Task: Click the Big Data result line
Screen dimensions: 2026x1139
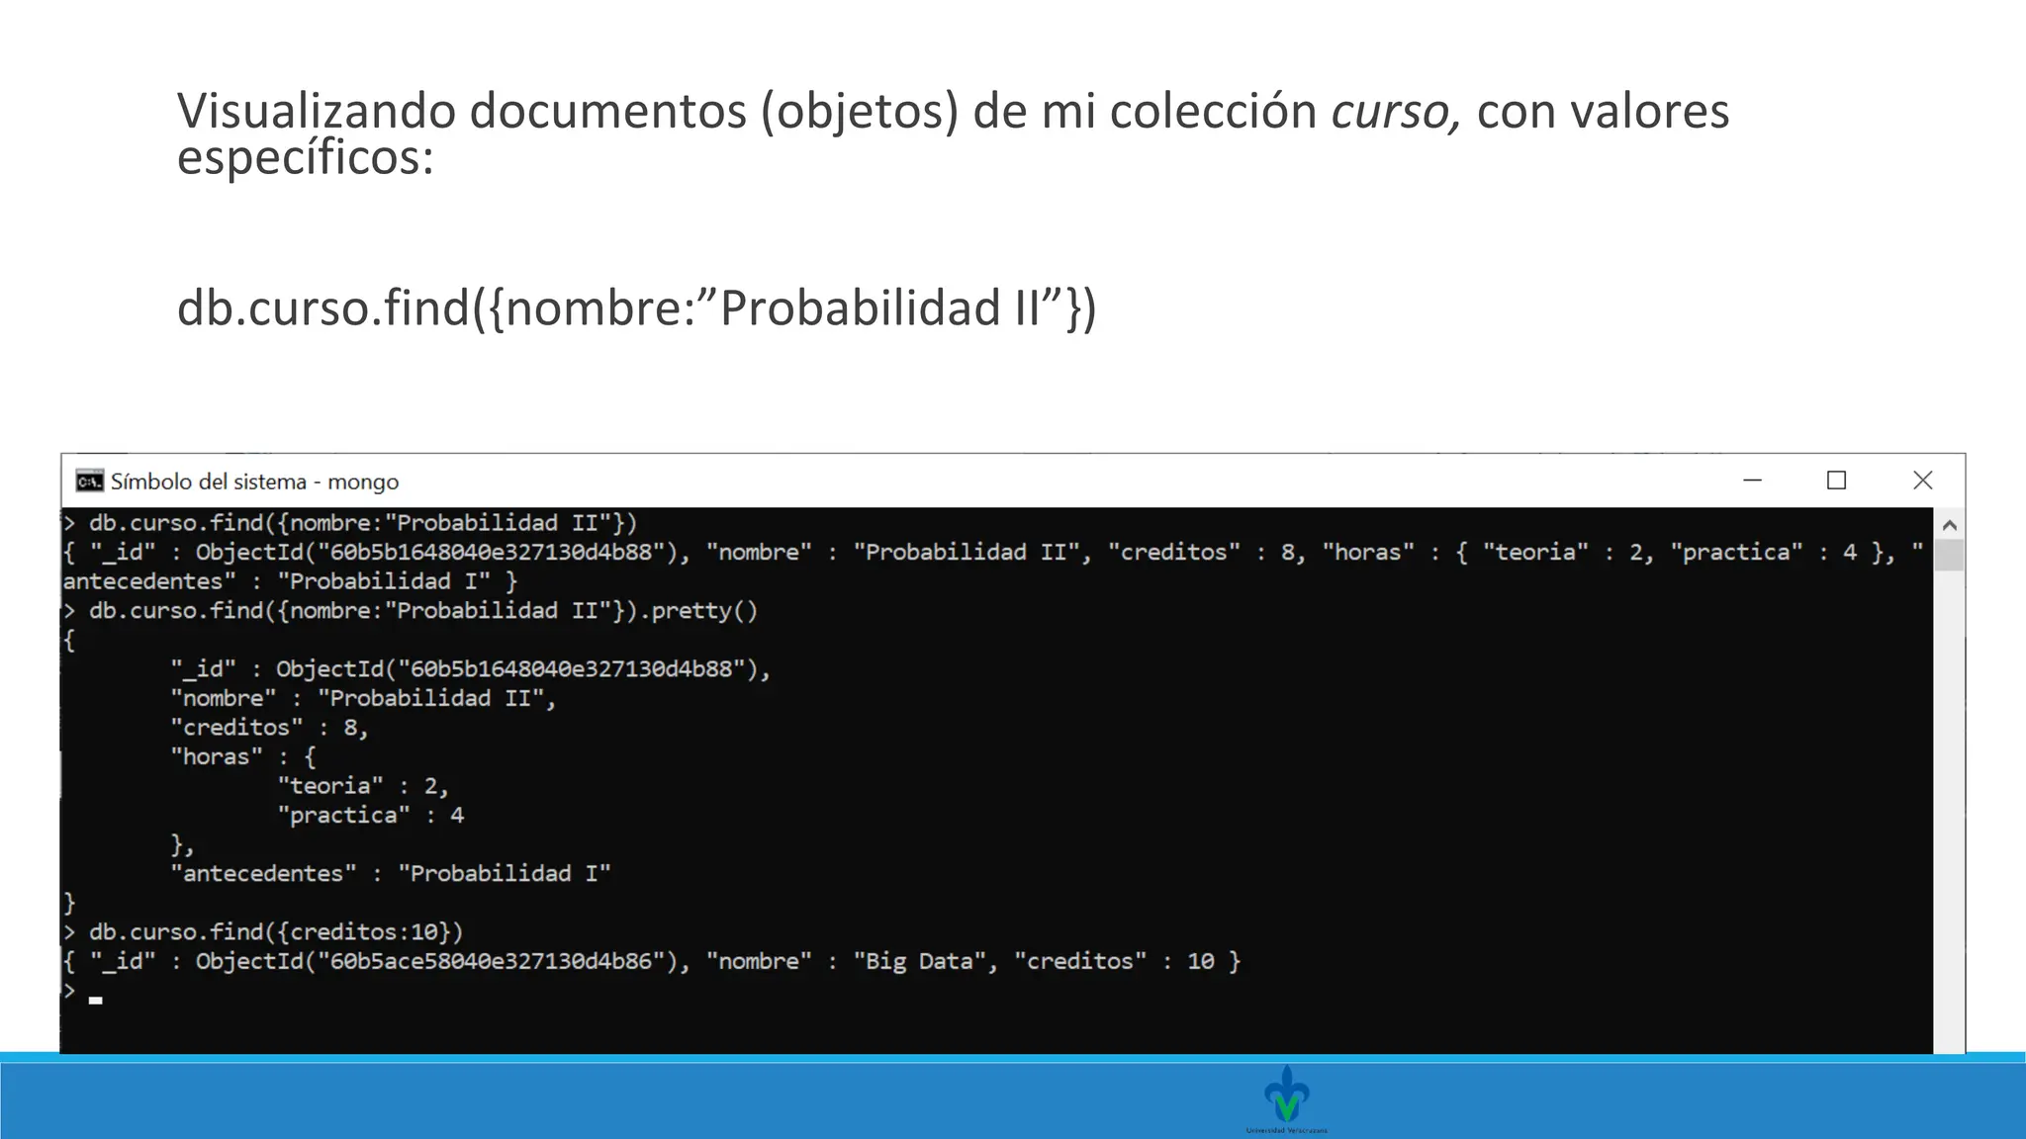Action: [652, 961]
